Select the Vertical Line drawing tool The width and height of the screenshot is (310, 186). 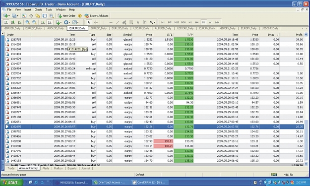104,22
